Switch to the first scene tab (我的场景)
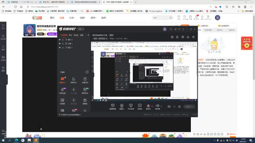The height and width of the screenshot is (143, 255). click(x=64, y=35)
